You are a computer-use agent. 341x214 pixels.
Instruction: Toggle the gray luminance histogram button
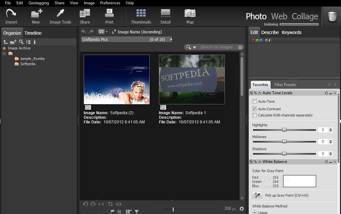point(266,40)
